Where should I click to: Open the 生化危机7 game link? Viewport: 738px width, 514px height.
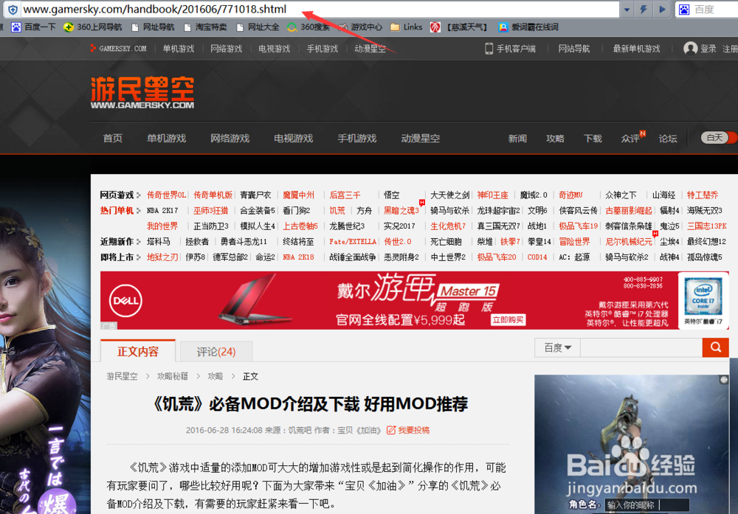click(448, 226)
